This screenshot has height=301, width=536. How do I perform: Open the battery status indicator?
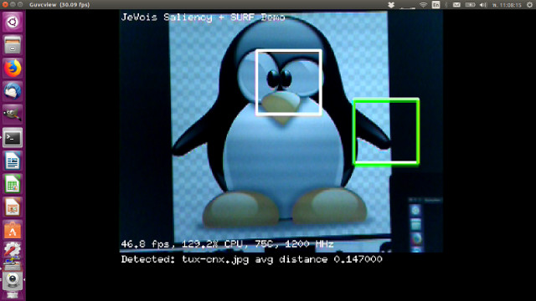pyautogui.click(x=471, y=5)
